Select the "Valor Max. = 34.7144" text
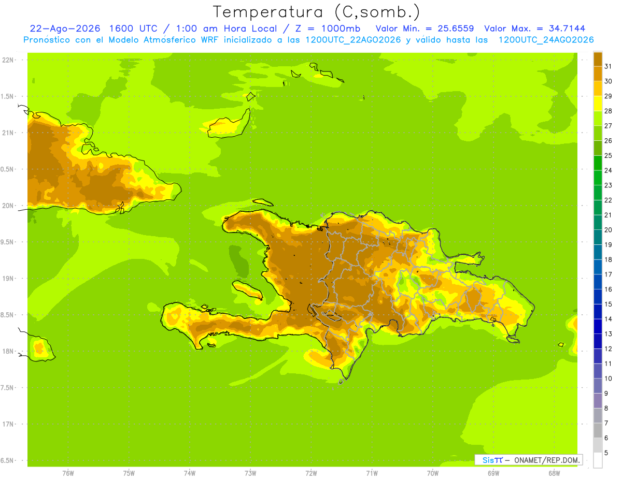Viewport: 622px width, 480px height. [x=534, y=28]
